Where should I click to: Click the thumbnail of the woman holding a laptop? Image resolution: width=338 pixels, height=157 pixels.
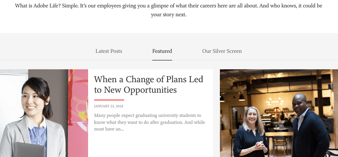point(44,113)
